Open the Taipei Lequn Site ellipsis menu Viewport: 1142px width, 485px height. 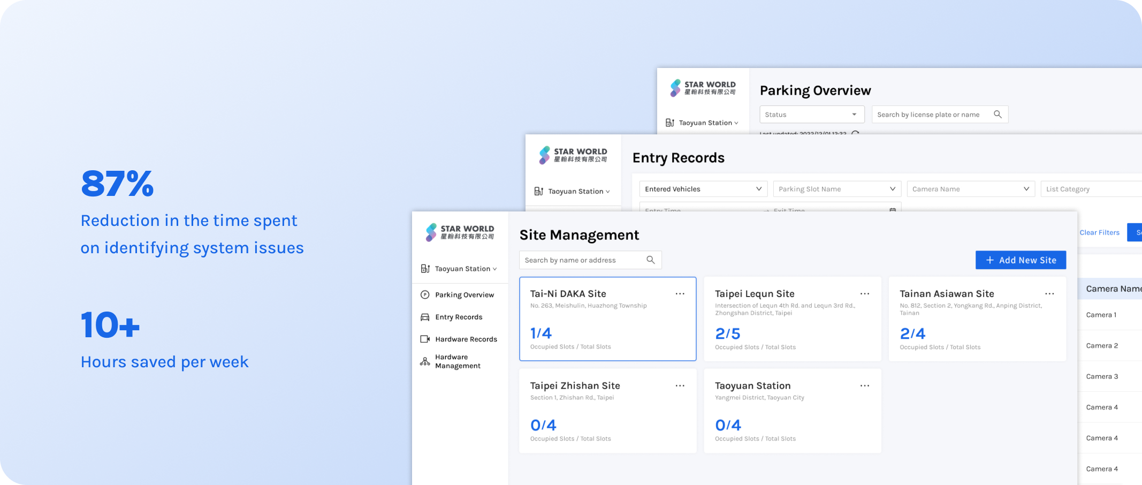click(865, 293)
